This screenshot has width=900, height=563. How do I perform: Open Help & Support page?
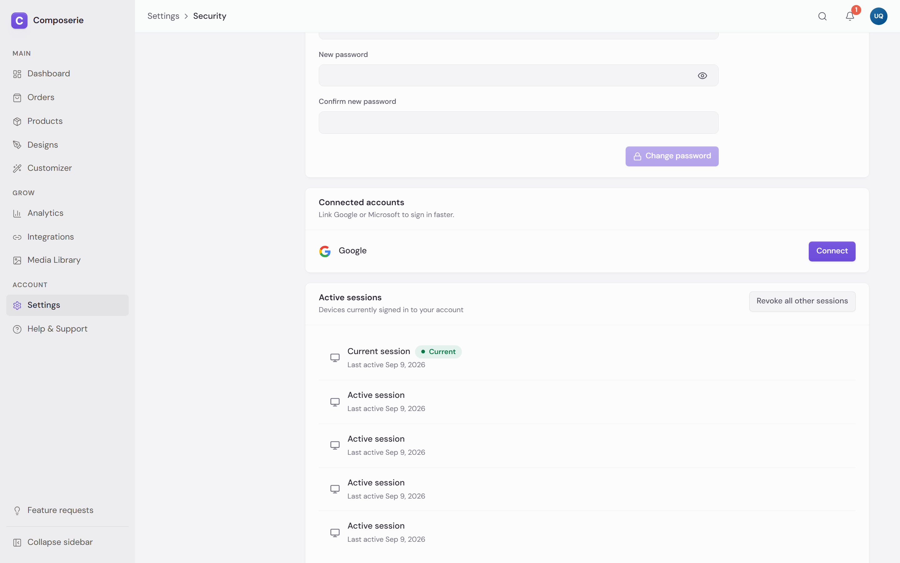click(67, 329)
